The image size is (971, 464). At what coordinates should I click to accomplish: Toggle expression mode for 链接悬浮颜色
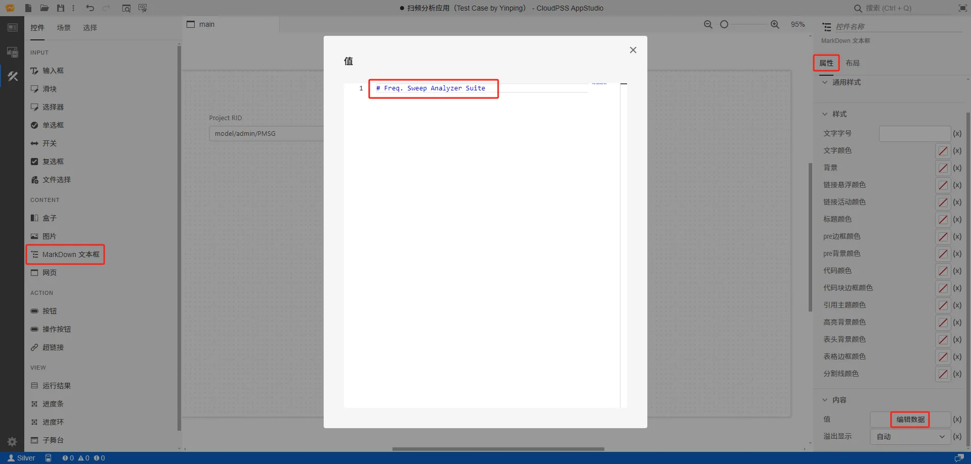click(957, 185)
